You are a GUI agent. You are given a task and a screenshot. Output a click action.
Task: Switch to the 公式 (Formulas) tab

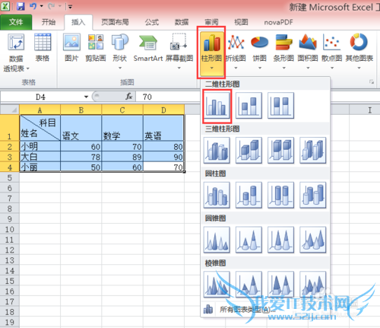click(152, 22)
